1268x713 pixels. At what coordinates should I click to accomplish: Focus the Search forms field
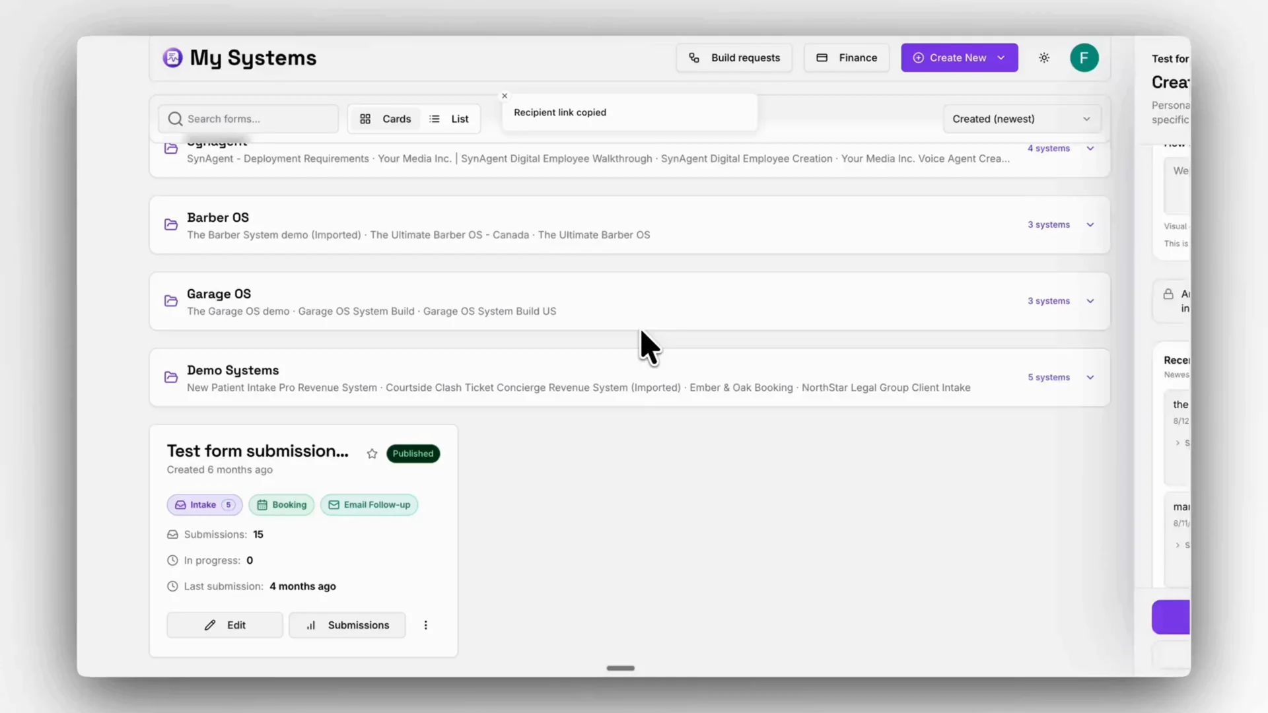click(248, 119)
